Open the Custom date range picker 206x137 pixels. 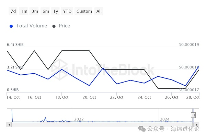(84, 11)
